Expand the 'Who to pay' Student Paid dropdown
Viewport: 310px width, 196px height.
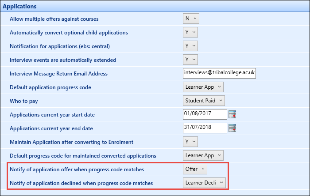pyautogui.click(x=204, y=101)
